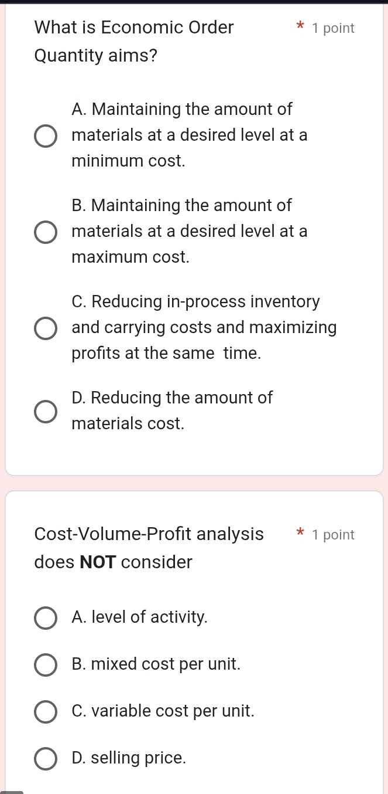388x794 pixels.
Task: Select radio button for maximum cost option B
Action: 46,232
